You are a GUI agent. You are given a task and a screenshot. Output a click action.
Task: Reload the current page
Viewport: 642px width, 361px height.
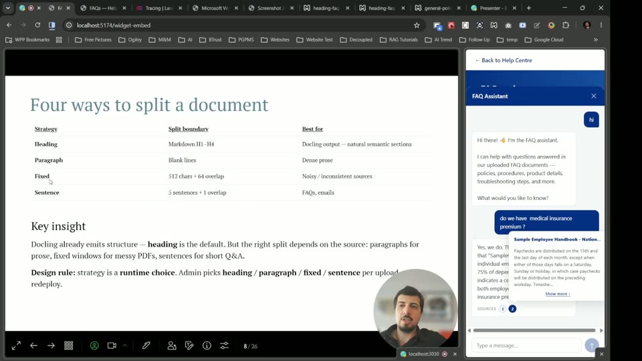(37, 25)
